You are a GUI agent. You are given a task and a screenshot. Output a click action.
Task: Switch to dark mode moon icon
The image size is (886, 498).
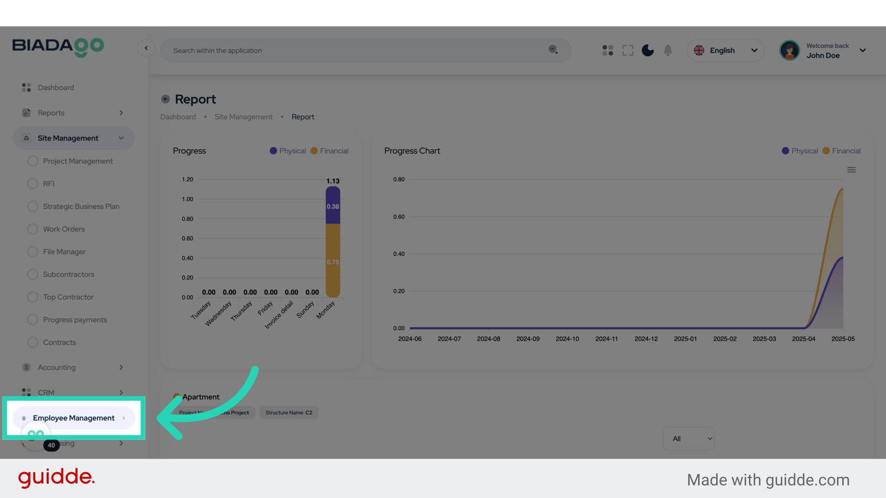click(648, 50)
